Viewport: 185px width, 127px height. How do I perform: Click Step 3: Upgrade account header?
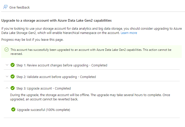[x=43, y=89]
